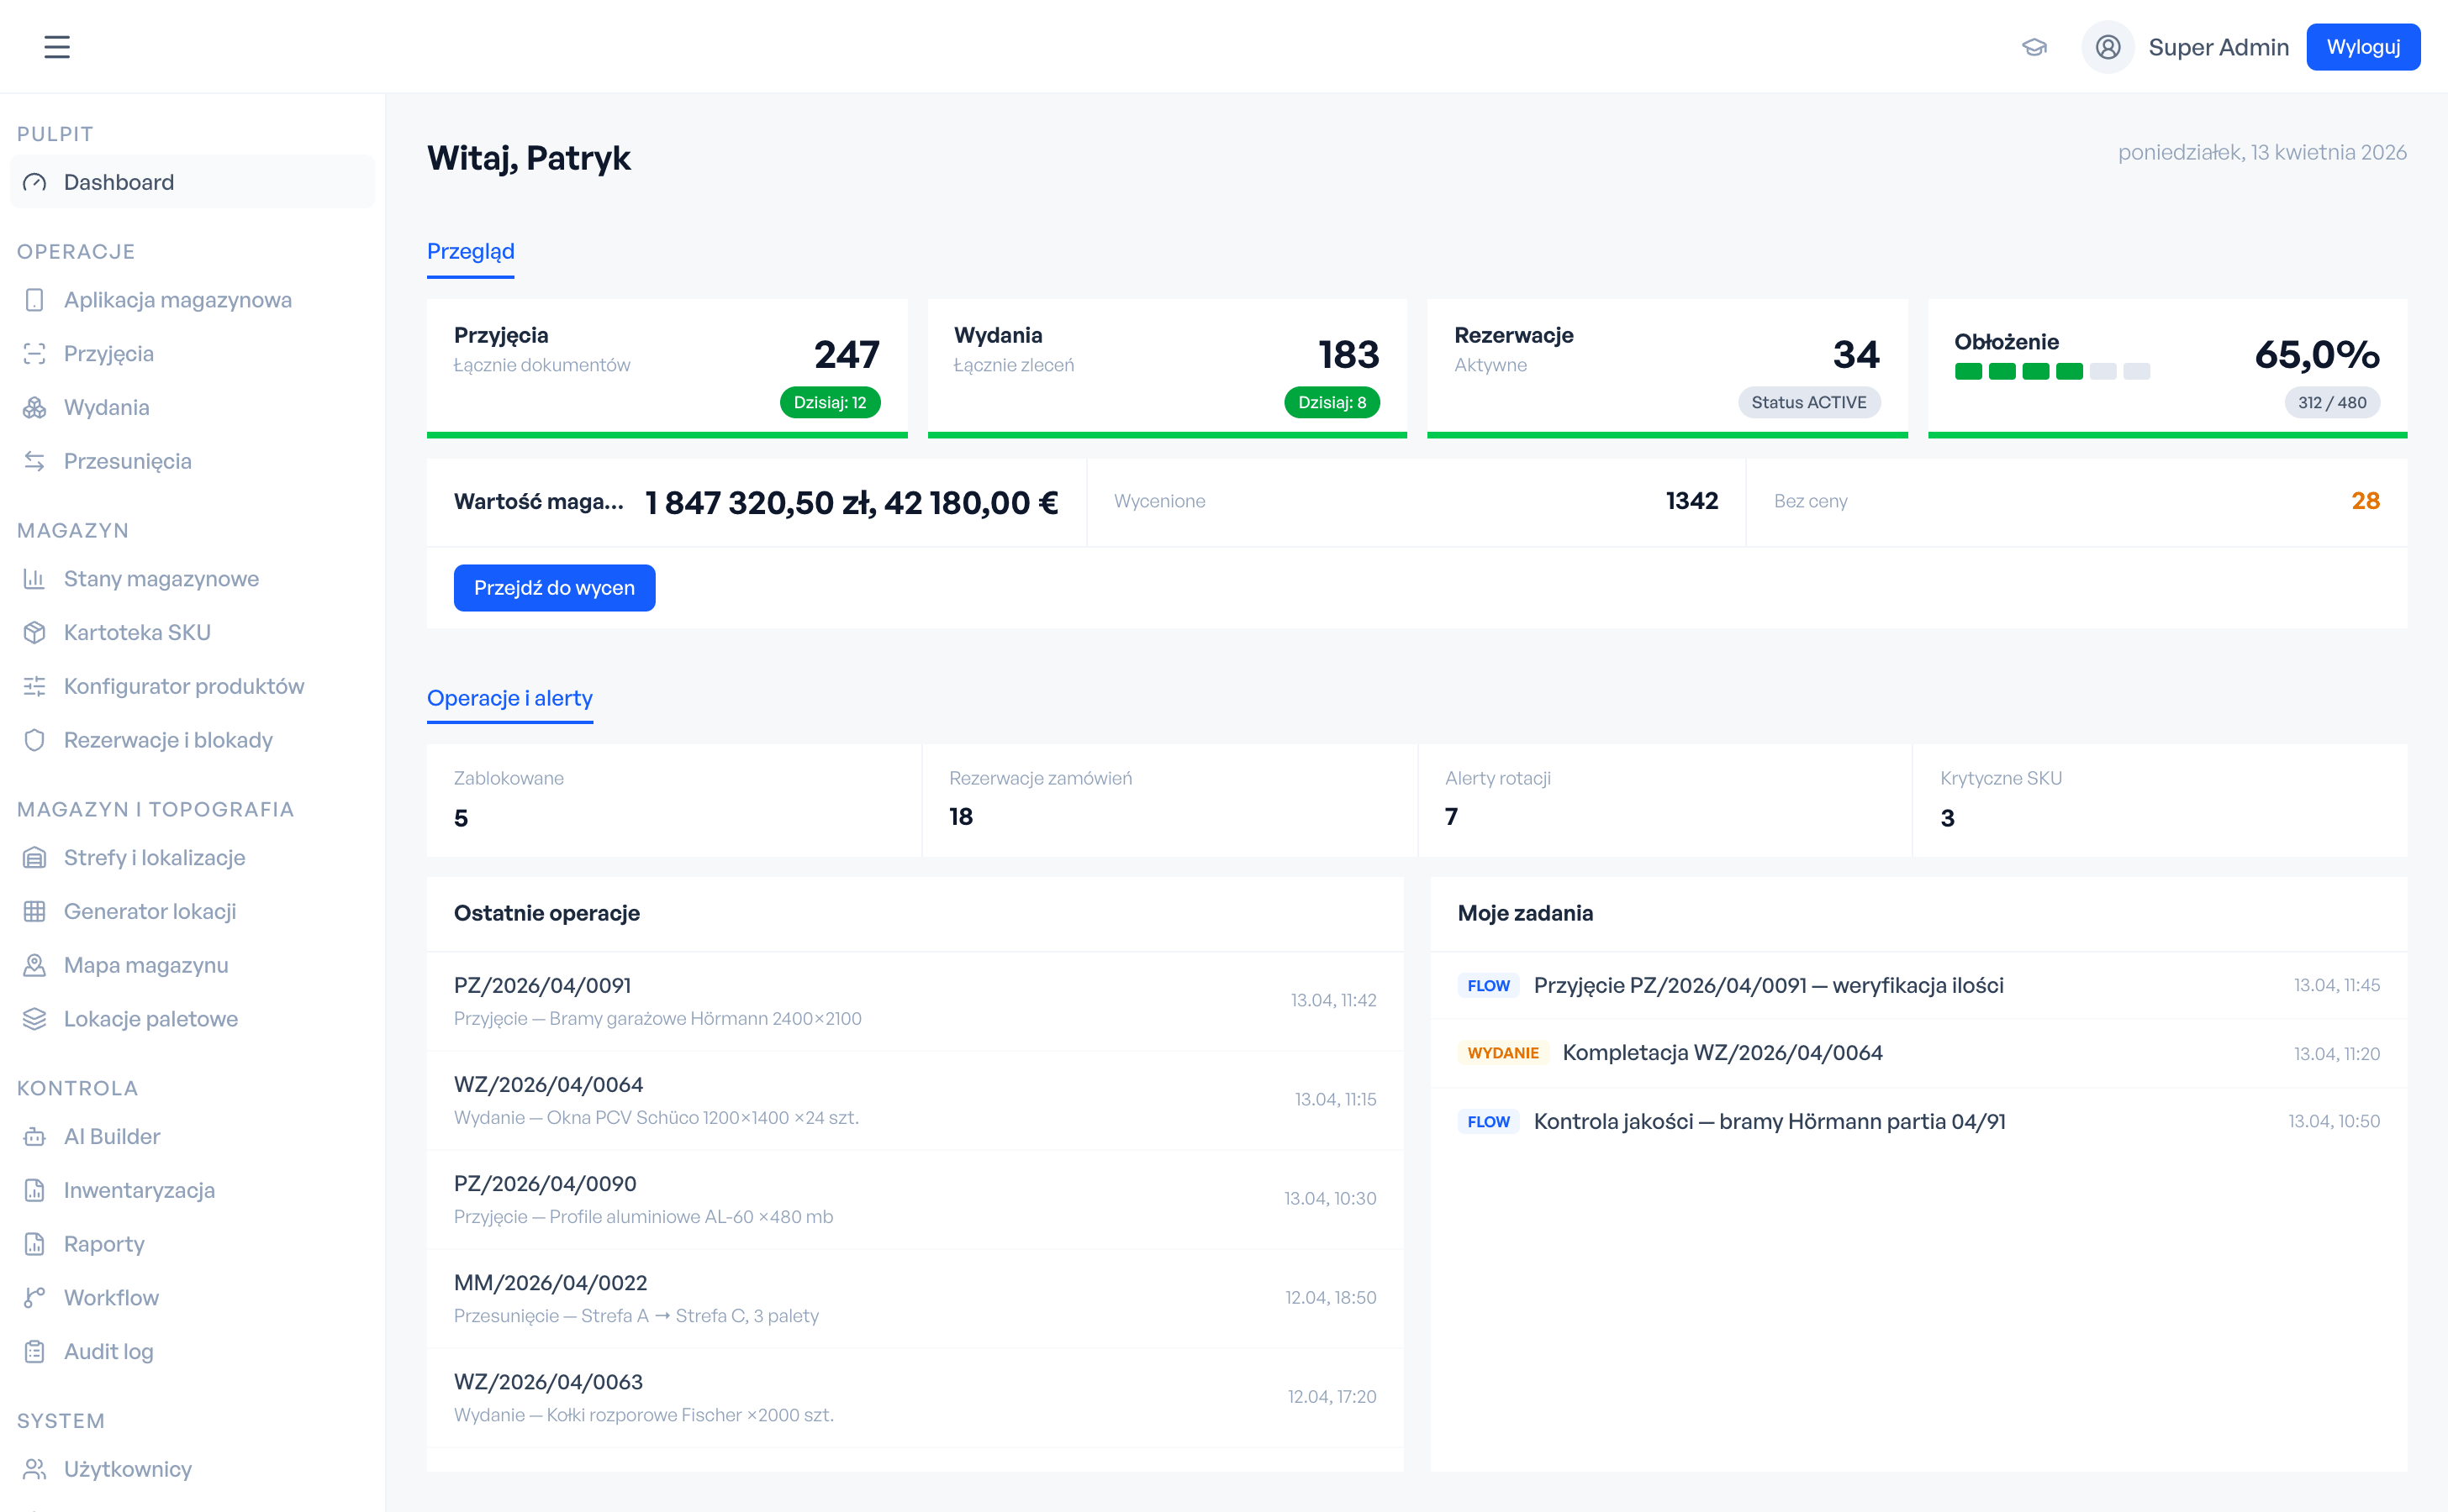The height and width of the screenshot is (1512, 2448).
Task: Select the Mapa magazynu icon
Action: tap(35, 965)
